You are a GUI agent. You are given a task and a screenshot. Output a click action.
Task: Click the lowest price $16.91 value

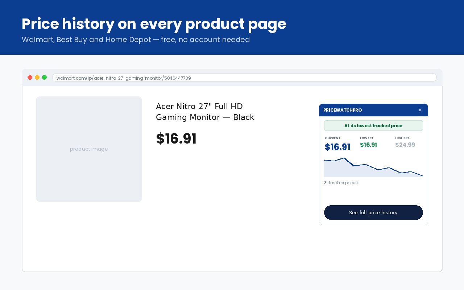click(368, 145)
